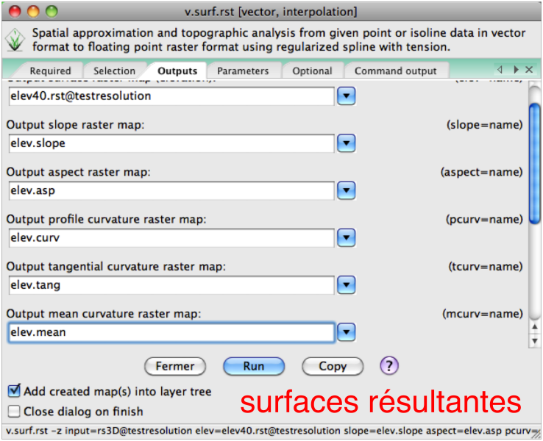
Task: Expand the elev40.rst@testresolution dropdown
Action: point(346,96)
